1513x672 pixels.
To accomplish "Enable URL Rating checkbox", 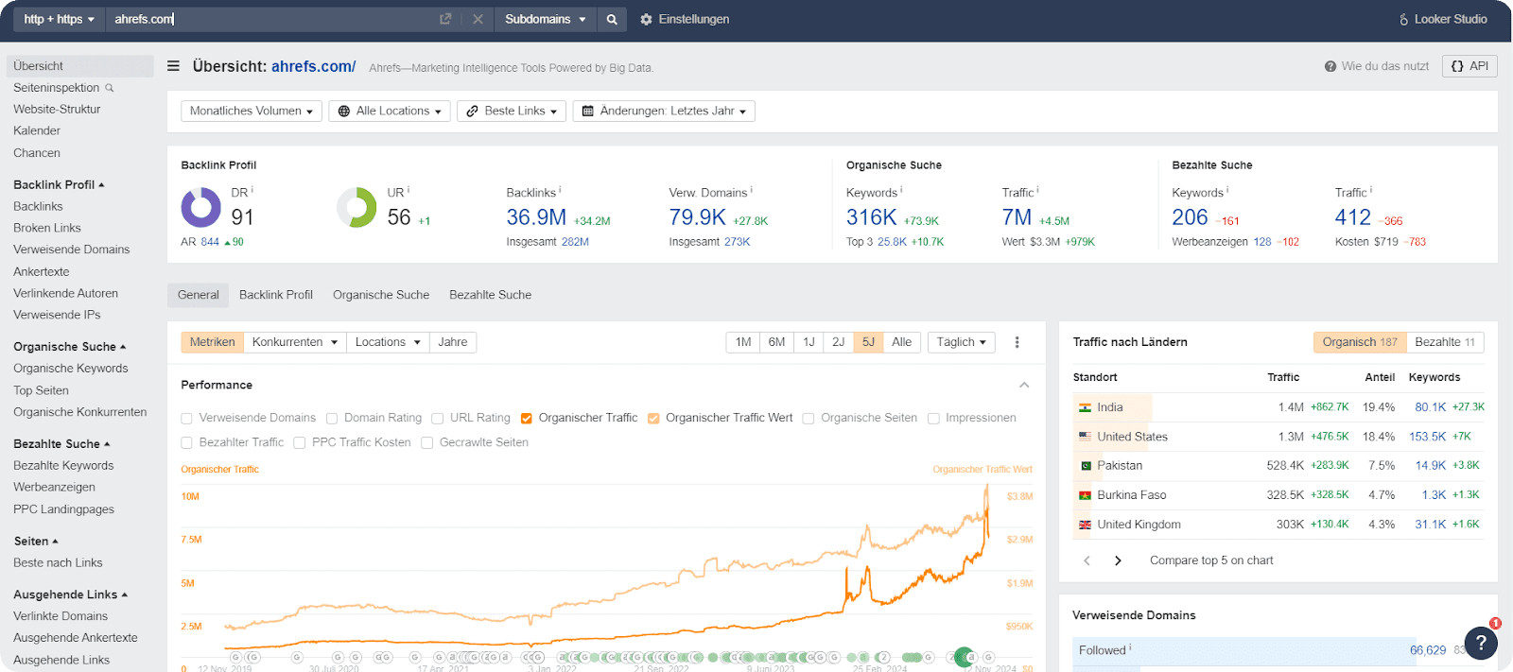I will pyautogui.click(x=437, y=419).
